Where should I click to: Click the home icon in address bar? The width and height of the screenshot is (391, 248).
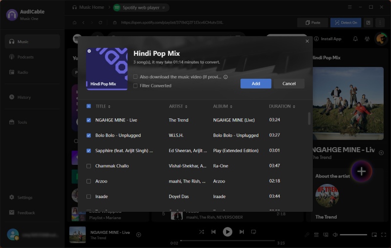74,23
